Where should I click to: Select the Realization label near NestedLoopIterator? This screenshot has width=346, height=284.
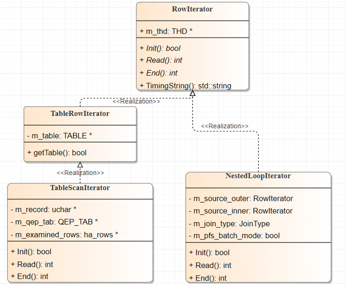tap(224, 126)
